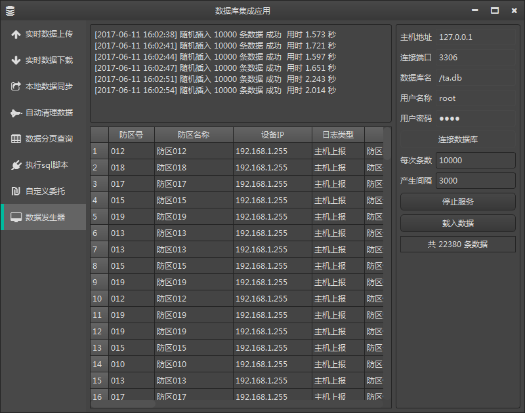The image size is (525, 413).
Task: Click the 防区017 cell in row 3
Action: click(194, 184)
